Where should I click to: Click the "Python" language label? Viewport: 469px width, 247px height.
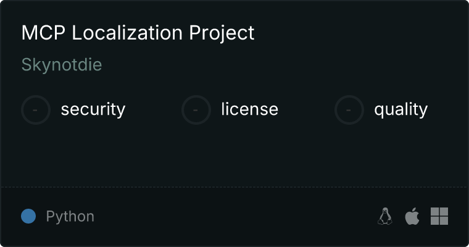[70, 216]
